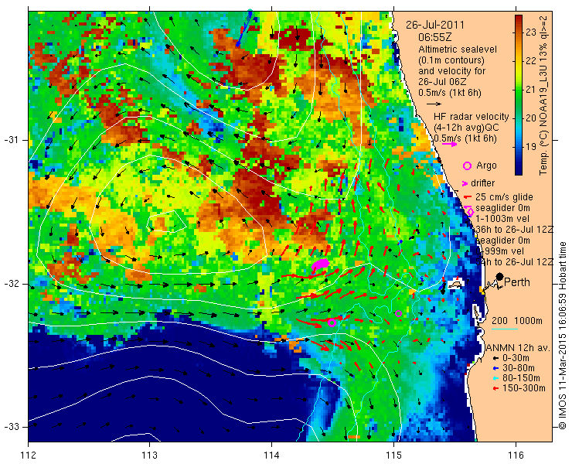The image size is (572, 464).
Task: Click the 113 longitude axis label
Action: pos(149,455)
